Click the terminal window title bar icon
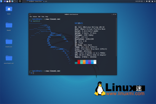Screen dimensions: 156x104 pyautogui.click(x=30, y=15)
